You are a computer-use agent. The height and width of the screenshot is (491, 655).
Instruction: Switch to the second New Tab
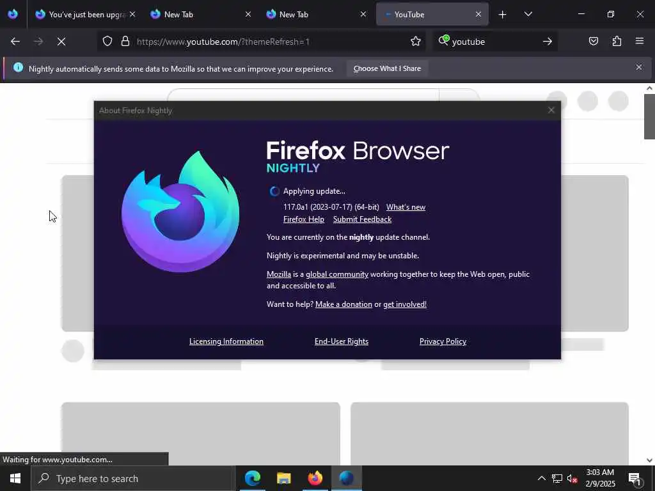click(315, 14)
